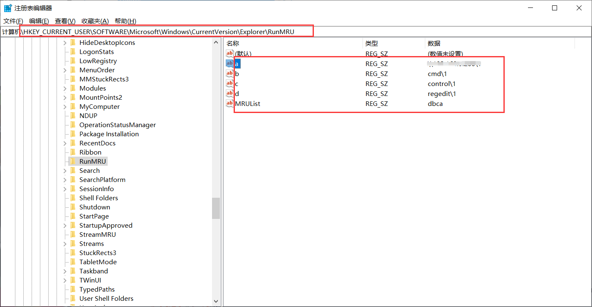The height and width of the screenshot is (307, 592).
Task: Click the StreamMRU folder icon
Action: click(x=73, y=235)
